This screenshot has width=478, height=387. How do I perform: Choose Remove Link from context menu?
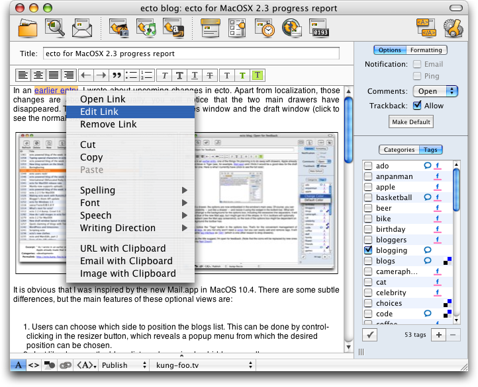130,124
